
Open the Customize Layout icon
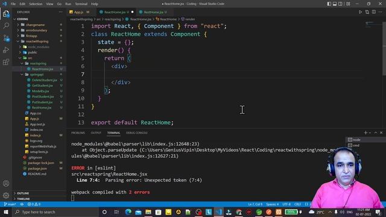click(348, 4)
